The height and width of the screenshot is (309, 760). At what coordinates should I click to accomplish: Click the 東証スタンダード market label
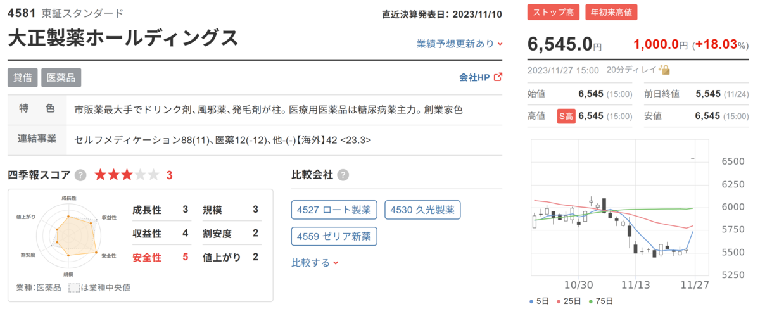(x=82, y=13)
